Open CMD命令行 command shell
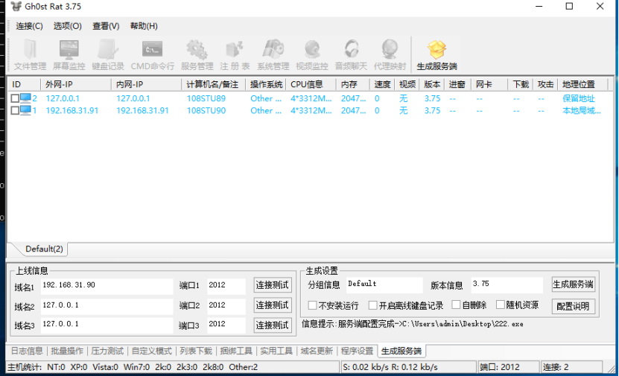 point(153,55)
